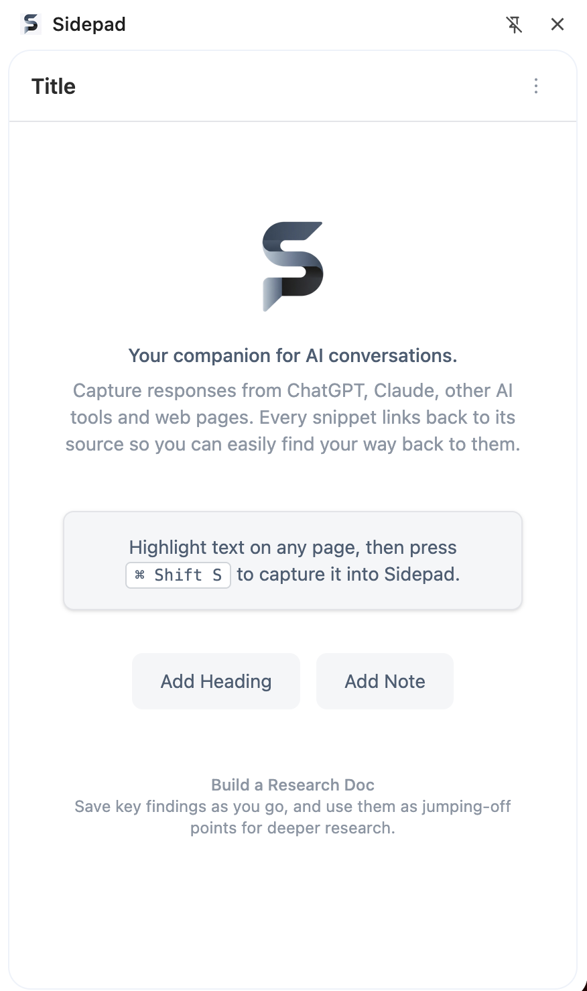Click the unpin side panel icon
The height and width of the screenshot is (991, 587).
pos(514,25)
